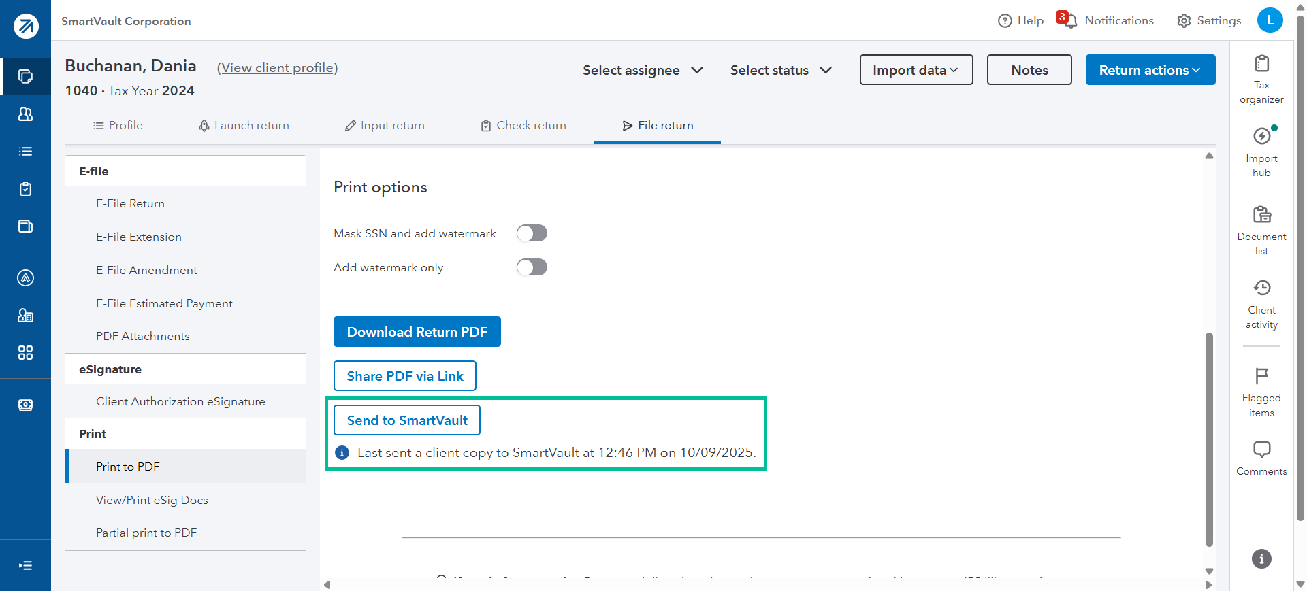The width and height of the screenshot is (1307, 591).
Task: Click the vertical scrollbar in print panel
Action: pyautogui.click(x=1209, y=439)
